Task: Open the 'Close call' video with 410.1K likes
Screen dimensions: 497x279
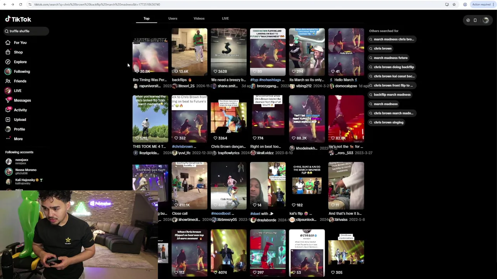Action: pos(189,186)
